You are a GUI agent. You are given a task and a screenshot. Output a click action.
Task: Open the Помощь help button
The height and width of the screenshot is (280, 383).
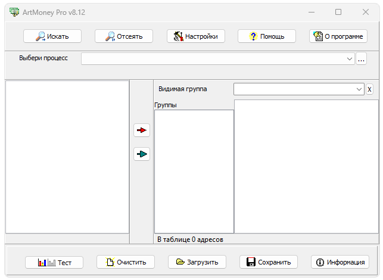coord(267,36)
